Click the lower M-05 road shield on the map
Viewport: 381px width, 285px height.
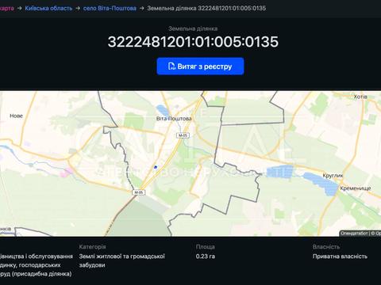139,192
